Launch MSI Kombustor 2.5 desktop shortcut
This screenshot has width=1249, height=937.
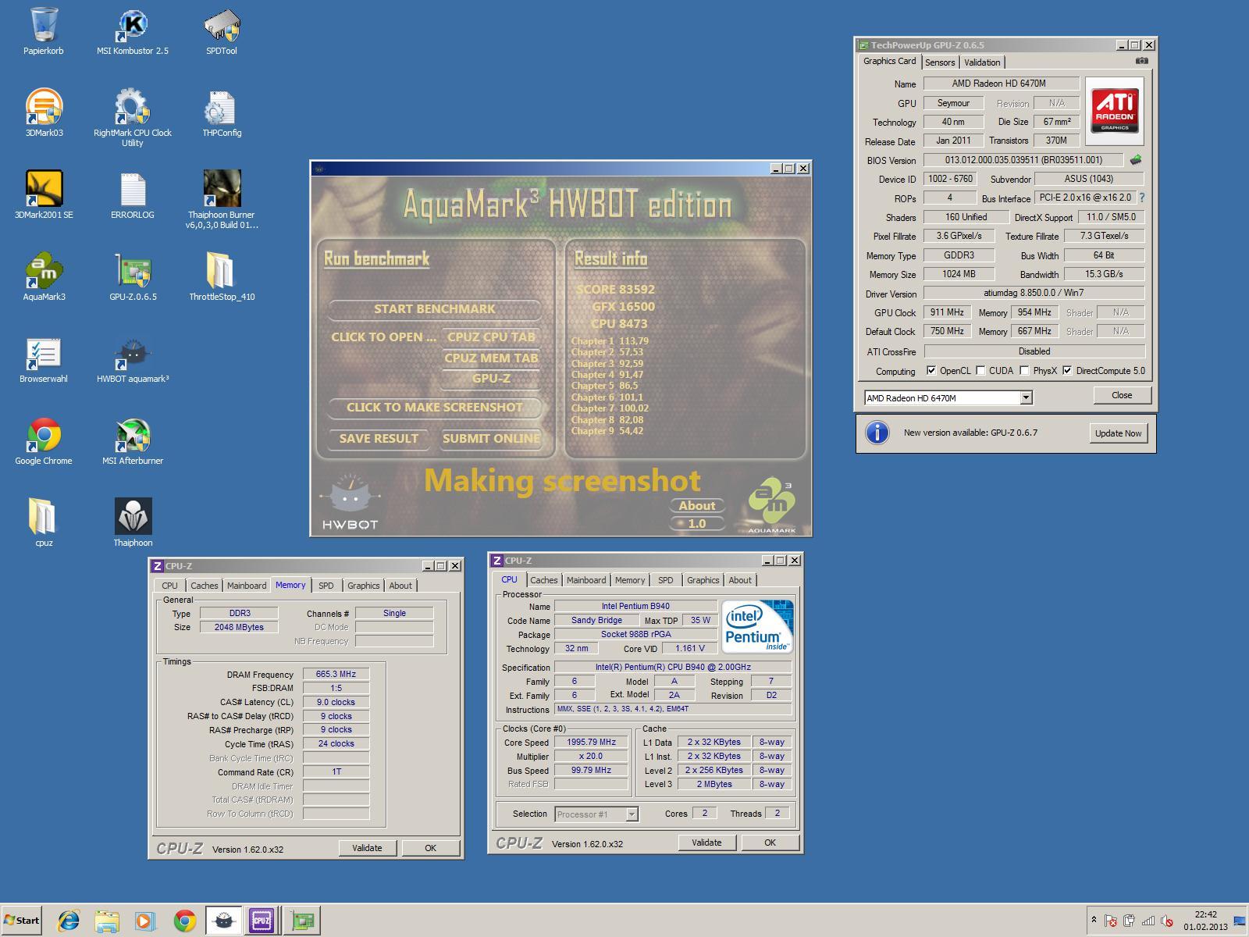(133, 31)
